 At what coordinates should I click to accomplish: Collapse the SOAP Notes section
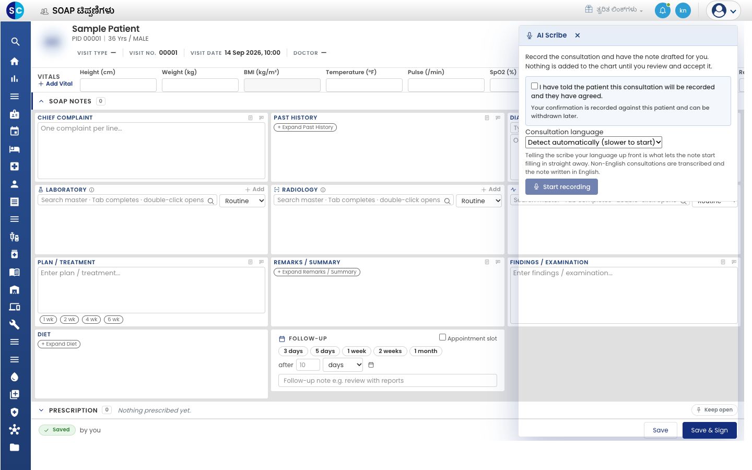[x=41, y=101]
